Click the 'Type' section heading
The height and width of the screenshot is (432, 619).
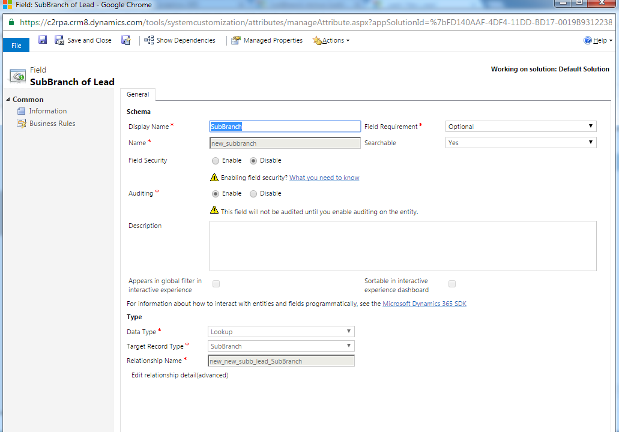pos(134,317)
